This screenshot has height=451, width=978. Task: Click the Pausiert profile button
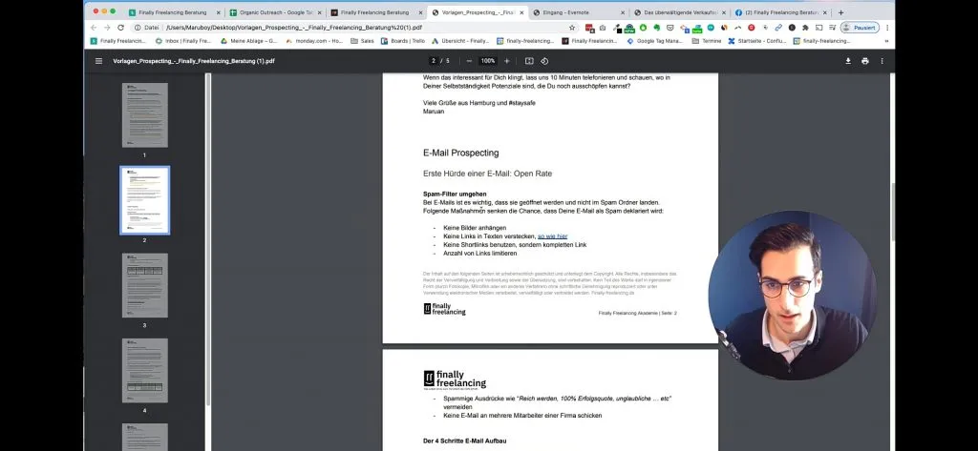coord(860,28)
